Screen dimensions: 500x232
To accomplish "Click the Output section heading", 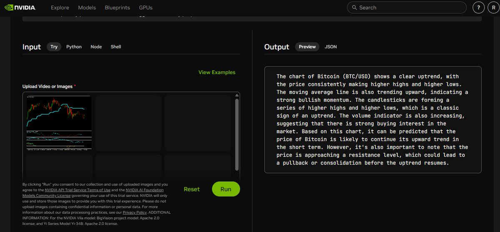I will tap(277, 47).
